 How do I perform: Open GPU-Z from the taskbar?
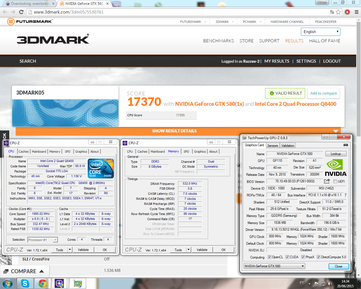pos(78,283)
